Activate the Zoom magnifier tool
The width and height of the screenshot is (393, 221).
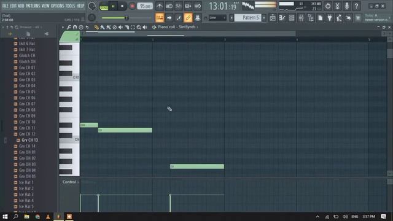[x=139, y=27]
